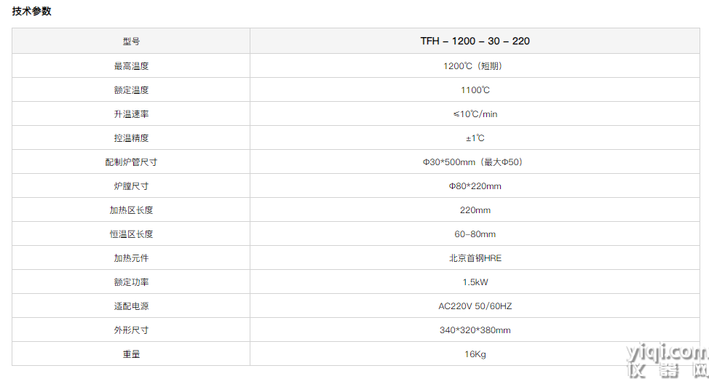Select the 最高温度 label cell
Image resolution: width=709 pixels, height=379 pixels.
click(x=131, y=66)
